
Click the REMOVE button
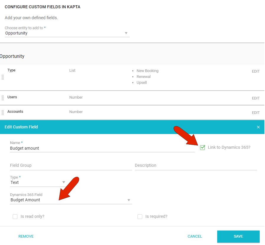26,236
